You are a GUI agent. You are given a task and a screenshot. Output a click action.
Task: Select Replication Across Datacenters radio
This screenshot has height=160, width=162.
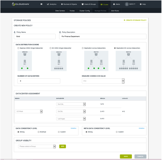pyautogui.click(x=83, y=48)
